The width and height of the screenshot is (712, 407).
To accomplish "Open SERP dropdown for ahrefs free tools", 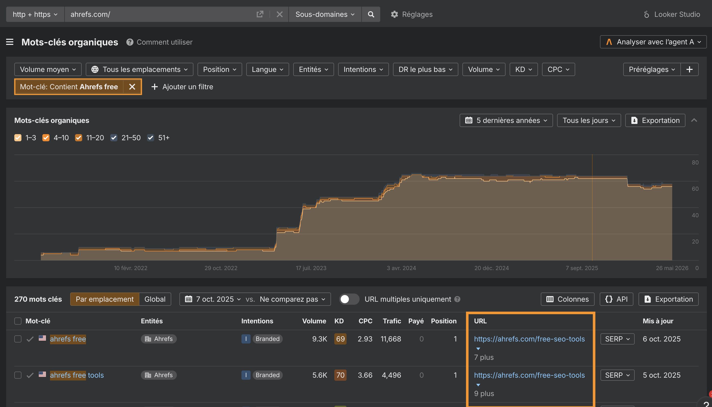I will pyautogui.click(x=617, y=375).
